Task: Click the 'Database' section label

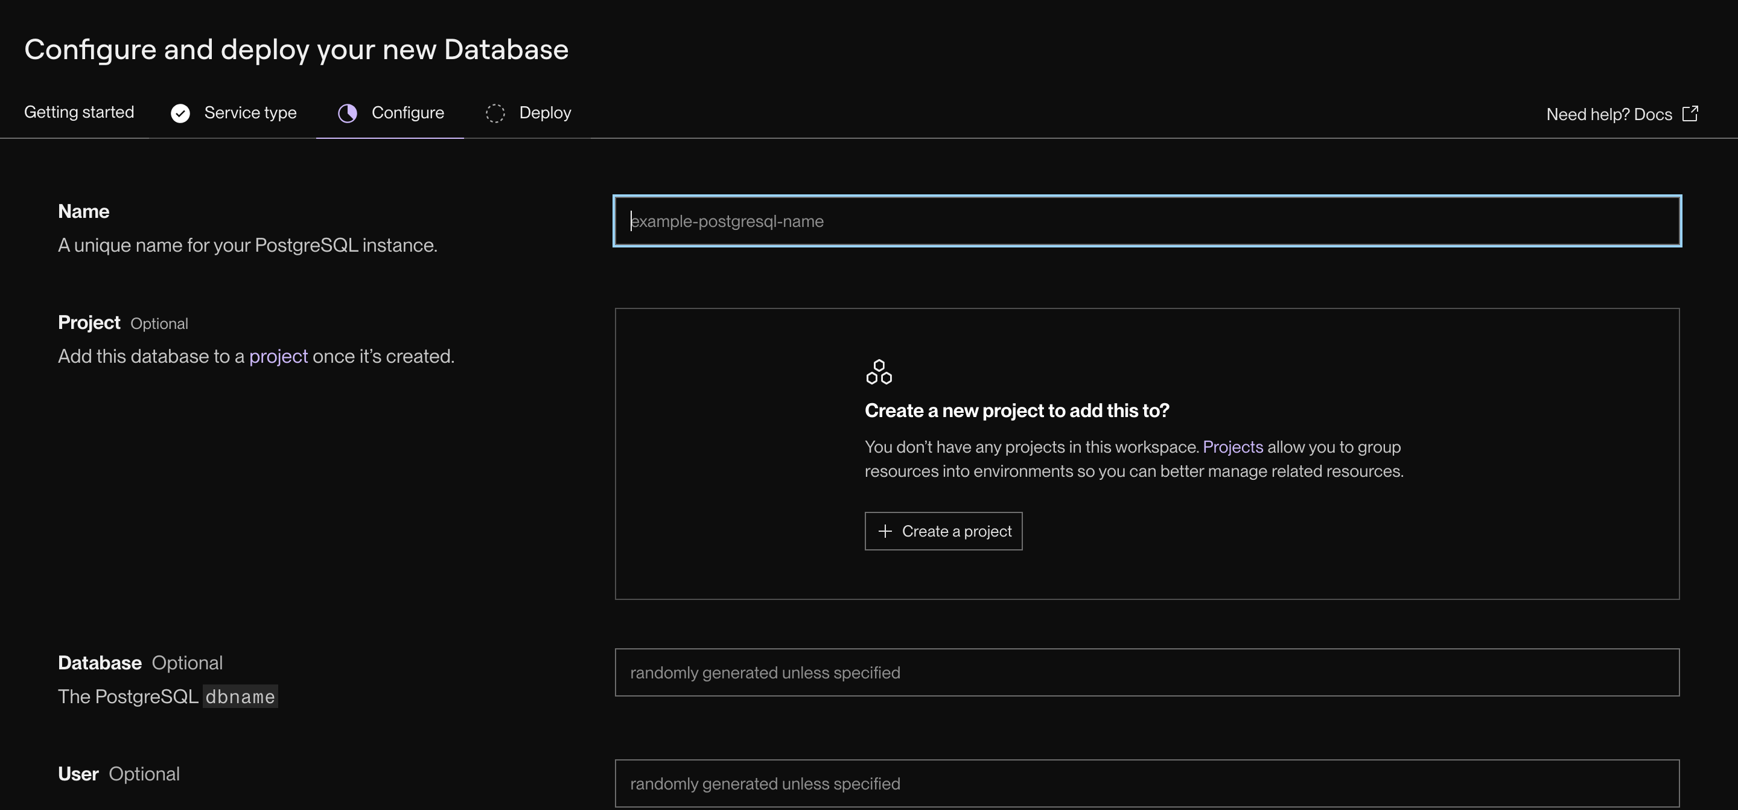Action: tap(100, 663)
